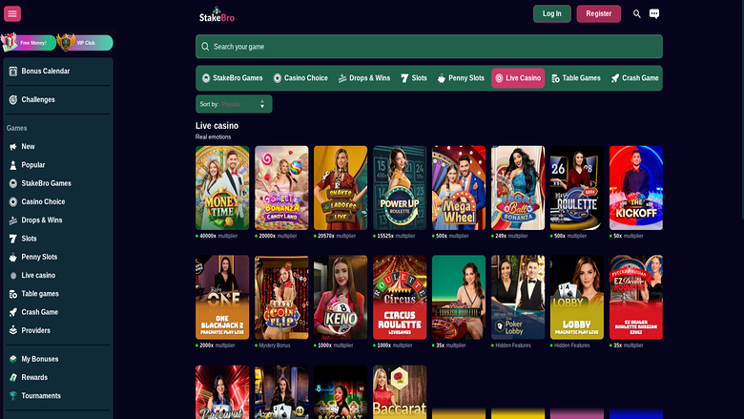Click the Search your game field

429,47
